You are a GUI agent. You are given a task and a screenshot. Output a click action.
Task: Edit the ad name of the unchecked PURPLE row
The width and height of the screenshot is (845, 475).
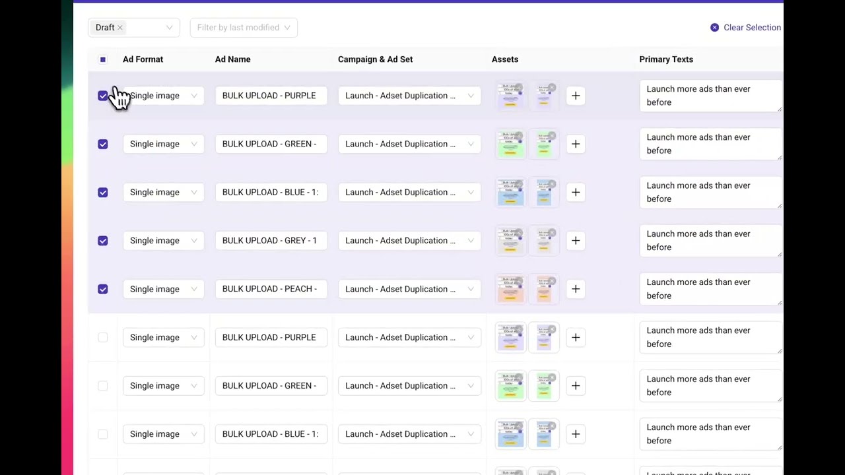point(271,337)
